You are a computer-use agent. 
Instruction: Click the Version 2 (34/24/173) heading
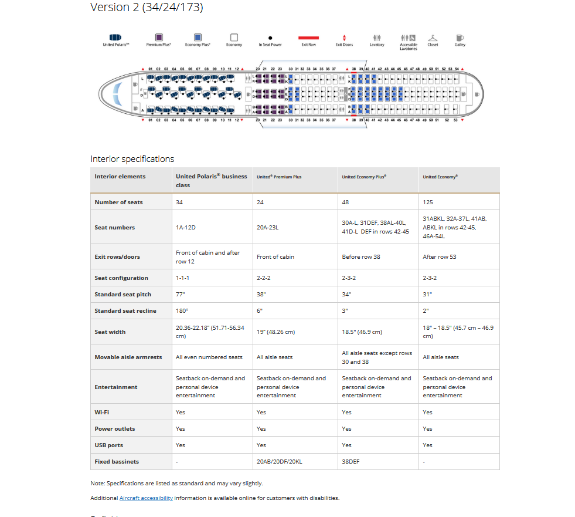(x=147, y=8)
